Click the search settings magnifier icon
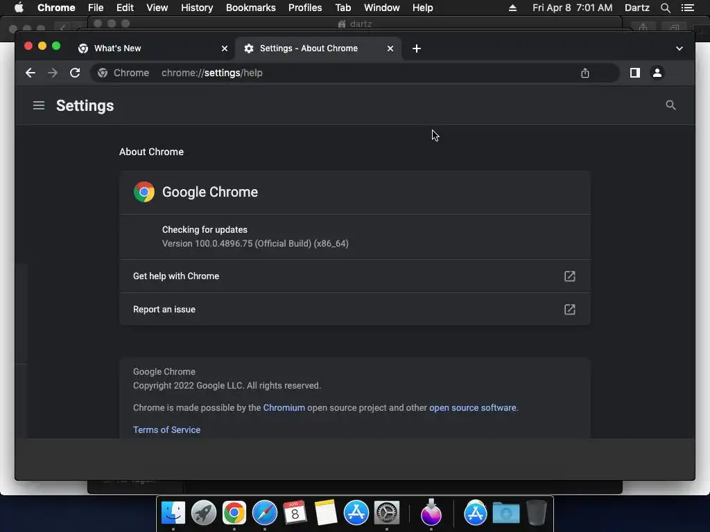 click(670, 105)
